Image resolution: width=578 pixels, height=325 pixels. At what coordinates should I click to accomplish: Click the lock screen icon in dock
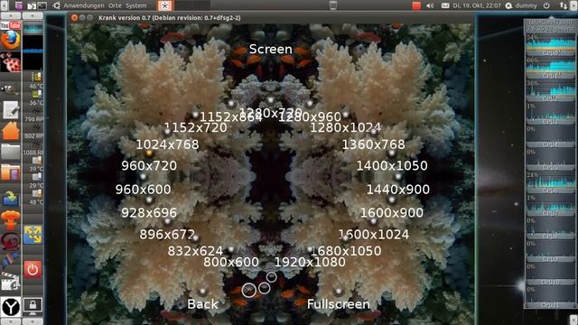click(x=33, y=305)
